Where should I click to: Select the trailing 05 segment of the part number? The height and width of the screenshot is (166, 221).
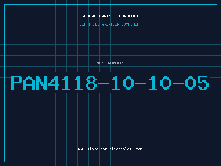point(197,83)
